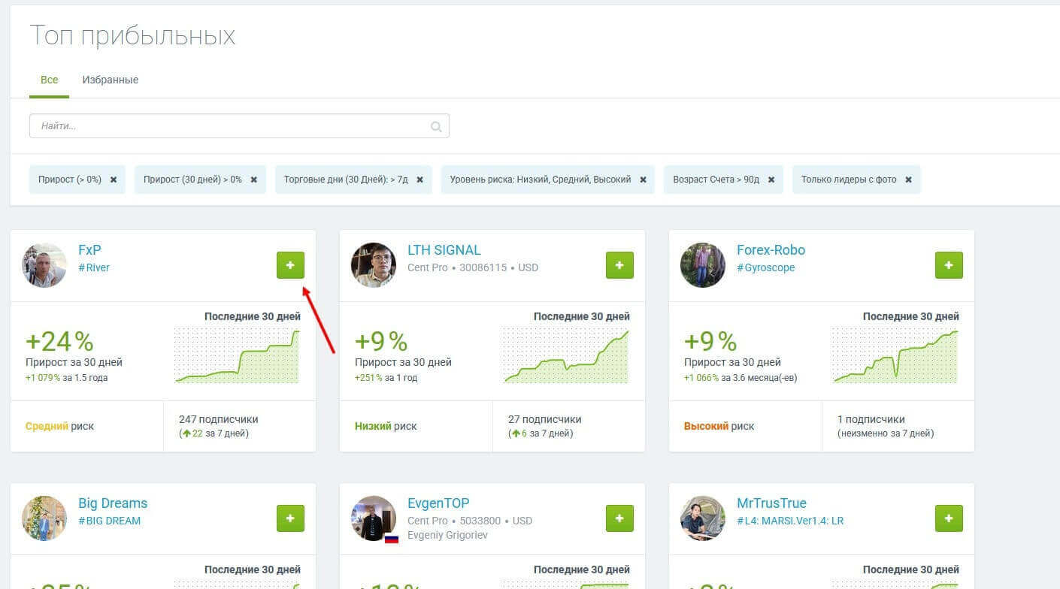Click the plus button on Big Dreams card

[290, 518]
